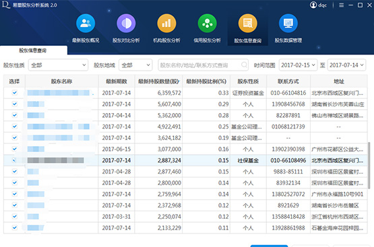Open the hamburger menu in title bar
The height and width of the screenshot is (247, 374).
pyautogui.click(x=342, y=5)
